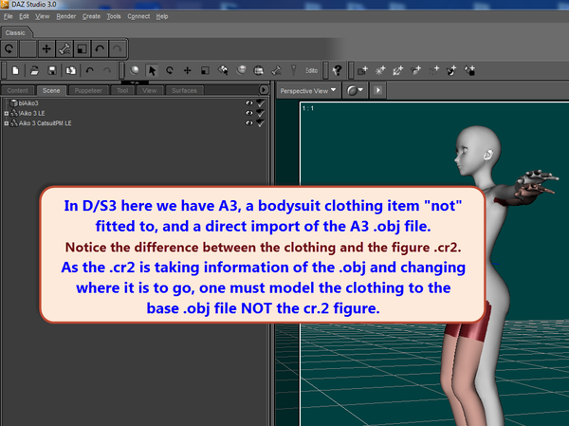
Task: Switch to the Content tab
Action: (17, 90)
